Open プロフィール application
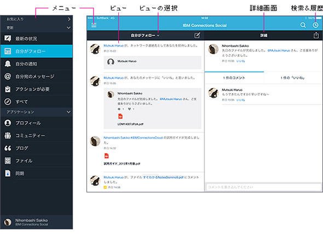 pyautogui.click(x=37, y=123)
